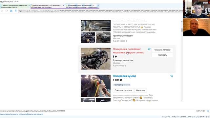Open the 'Полировка детейлинг керамика жидкое стекло' title link
This screenshot has width=210, height=118.
click(x=128, y=51)
